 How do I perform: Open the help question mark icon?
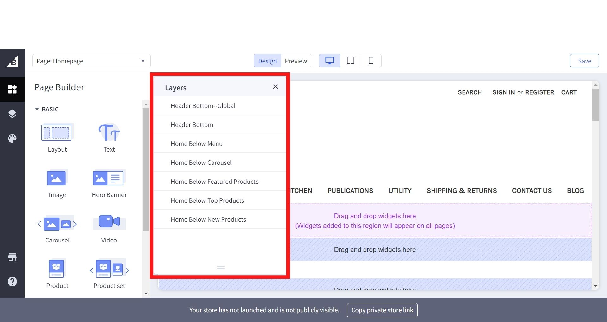(12, 282)
